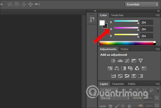Select the 3D Rotate Object icon
Image resolution: width=161 pixels, height=108 pixels.
coord(10,4)
